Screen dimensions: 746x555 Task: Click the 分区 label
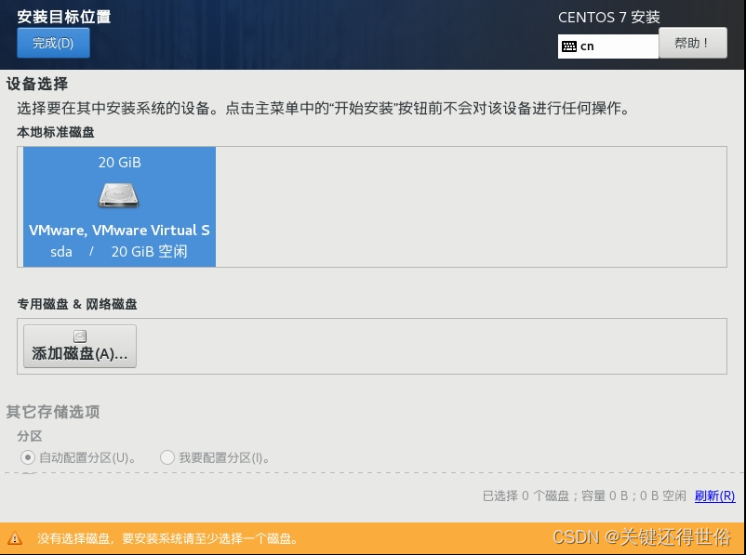pos(30,436)
